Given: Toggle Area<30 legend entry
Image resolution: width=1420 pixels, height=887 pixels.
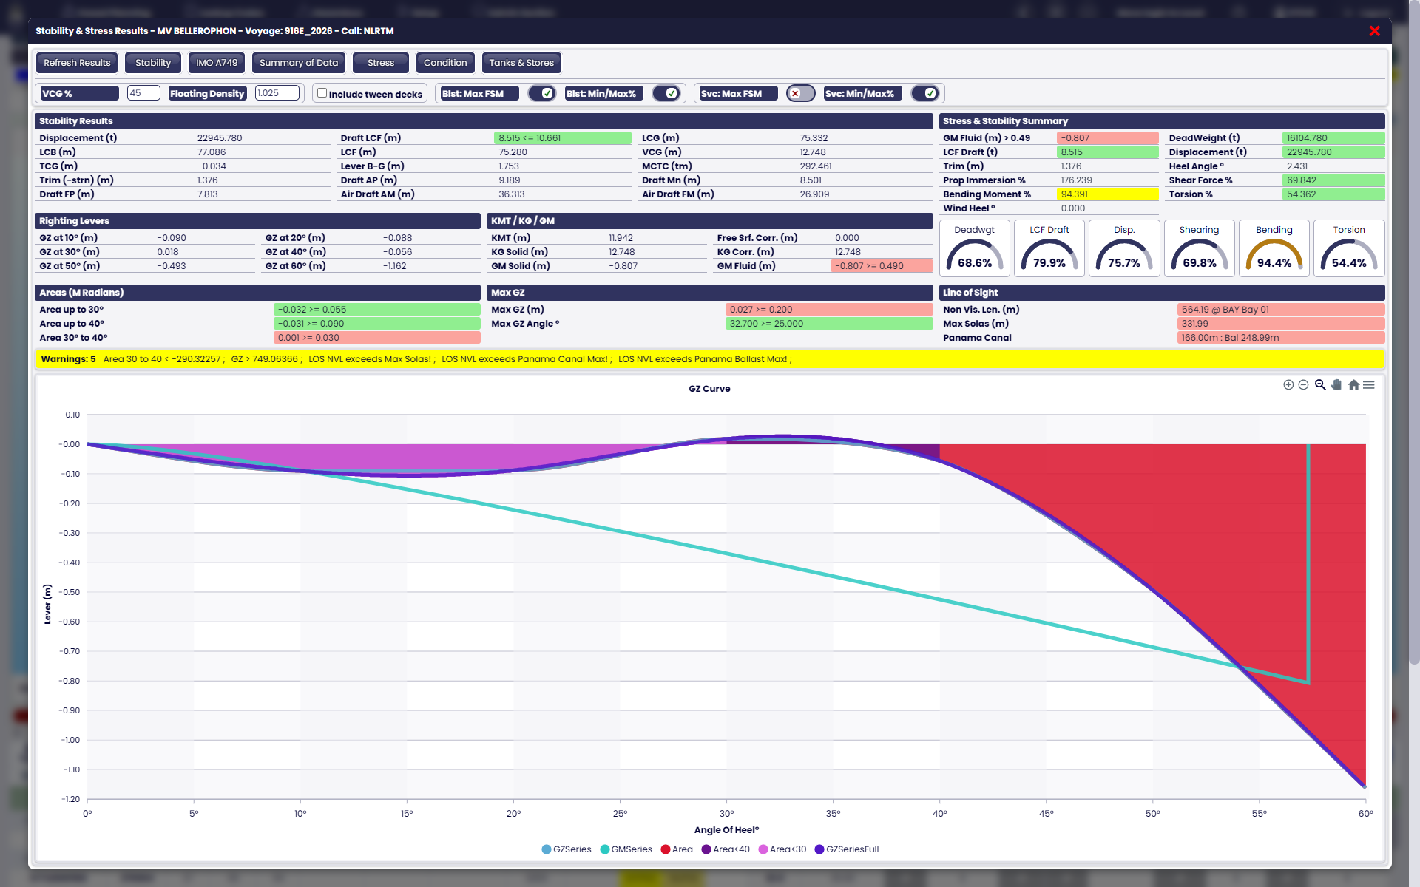Looking at the screenshot, I should tap(782, 849).
